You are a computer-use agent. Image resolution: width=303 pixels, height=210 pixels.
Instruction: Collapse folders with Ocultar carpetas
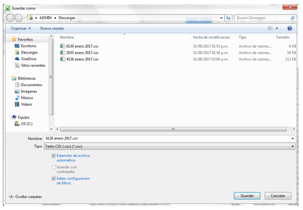(25, 197)
